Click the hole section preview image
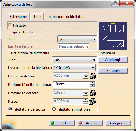The height and width of the screenshot is (131, 136). click(113, 36)
